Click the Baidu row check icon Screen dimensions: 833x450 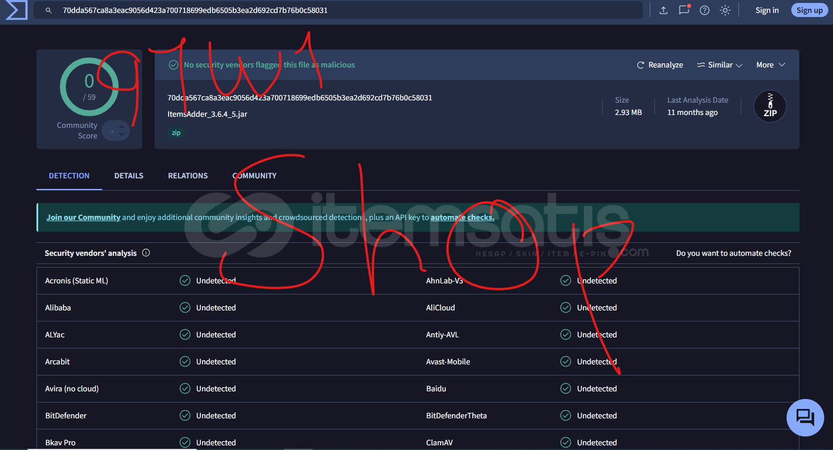click(x=566, y=388)
